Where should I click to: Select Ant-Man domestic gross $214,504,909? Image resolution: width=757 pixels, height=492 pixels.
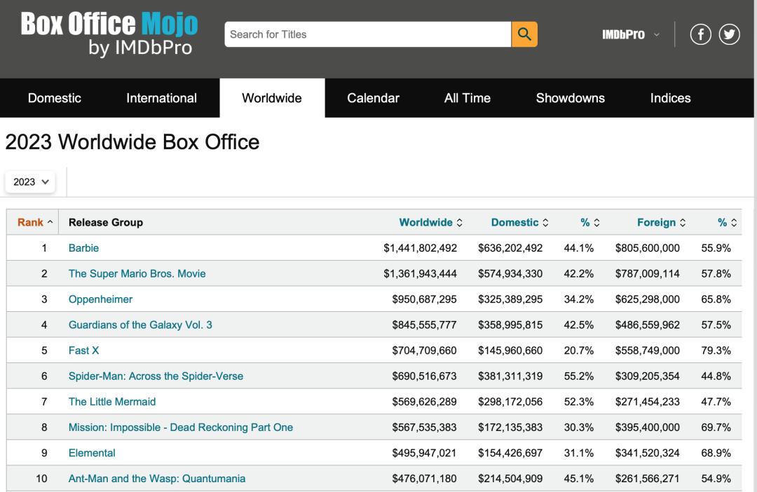(x=510, y=479)
